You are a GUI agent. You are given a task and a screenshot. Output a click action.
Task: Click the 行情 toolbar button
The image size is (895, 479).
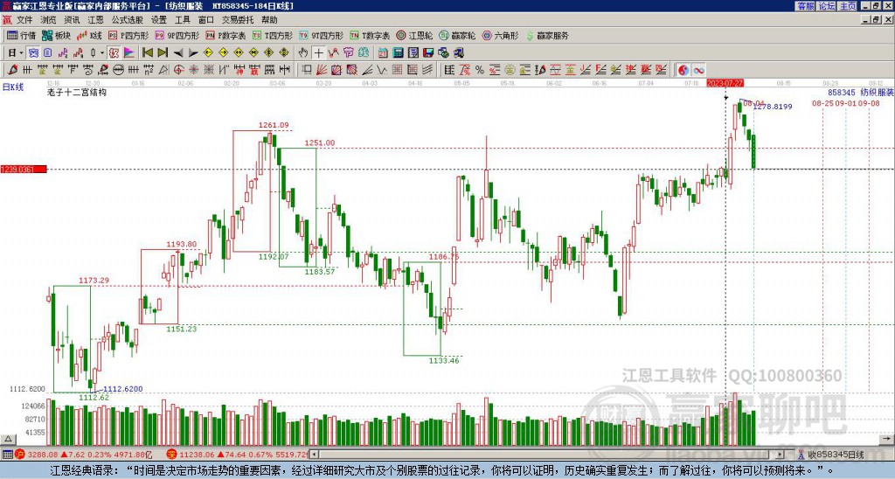21,35
